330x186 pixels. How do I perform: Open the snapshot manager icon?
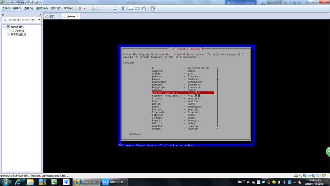pos(115,8)
